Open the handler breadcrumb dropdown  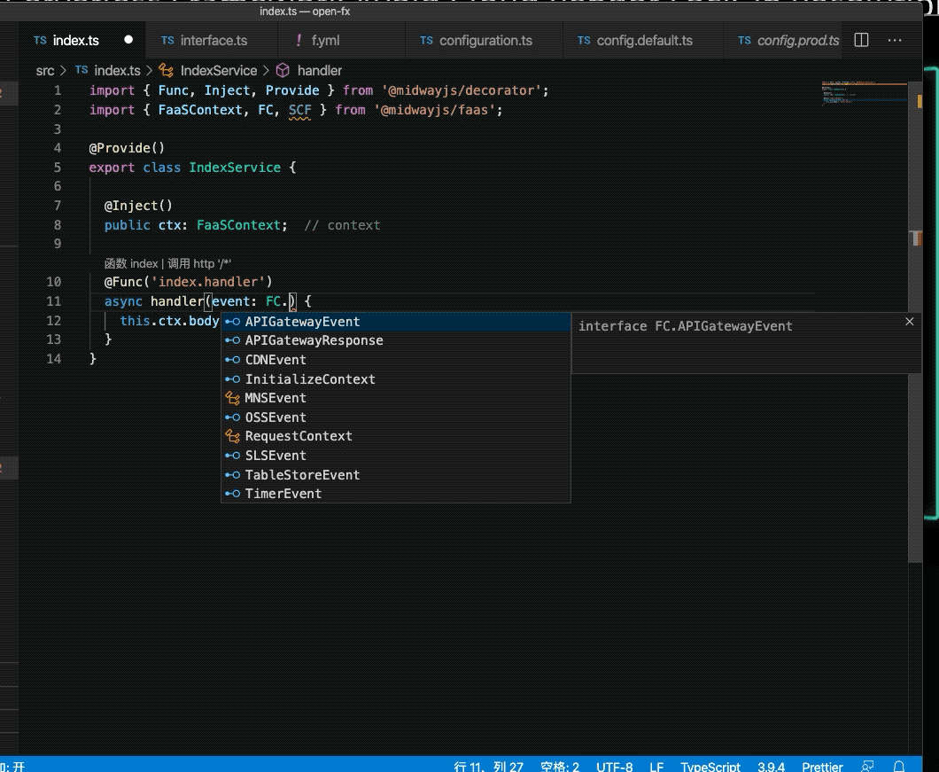coord(319,70)
